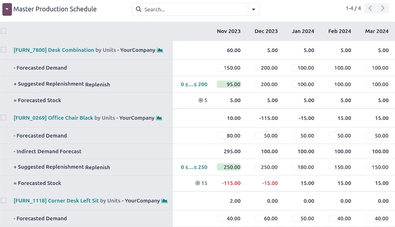Viewport: 395px width, 227px height.
Task: Click the search magnifier icon
Action: click(138, 9)
